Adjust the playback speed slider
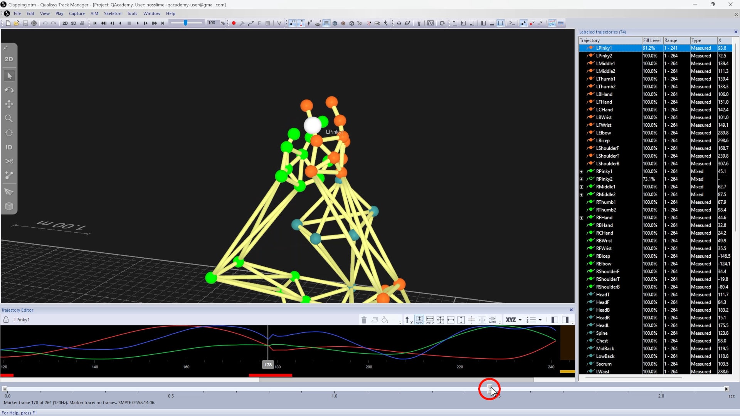Screen dimensions: 740x416 tap(186, 23)
